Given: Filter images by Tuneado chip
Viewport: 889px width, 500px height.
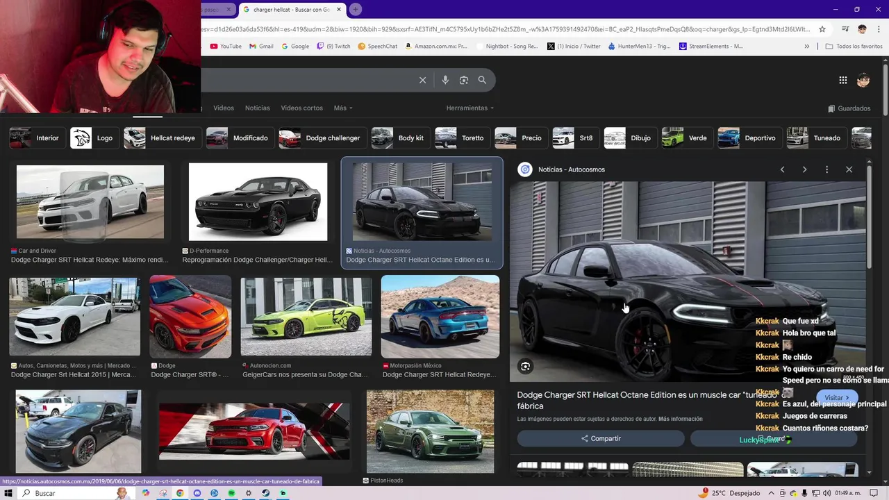Looking at the screenshot, I should tap(816, 138).
